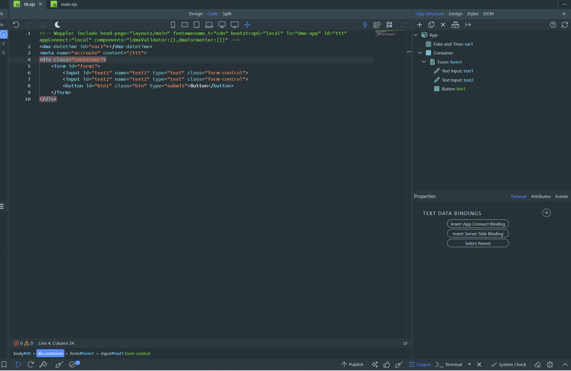Click the Select Parent button
This screenshot has height=371, width=571.
[478, 243]
